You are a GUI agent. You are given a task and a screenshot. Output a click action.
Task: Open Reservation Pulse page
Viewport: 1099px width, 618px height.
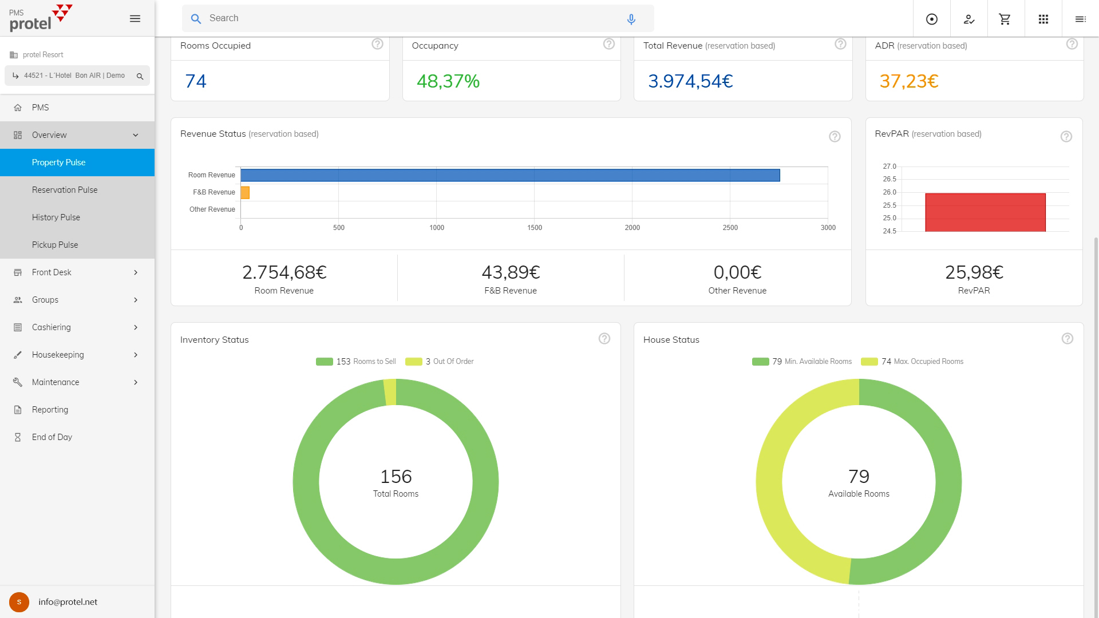click(65, 190)
